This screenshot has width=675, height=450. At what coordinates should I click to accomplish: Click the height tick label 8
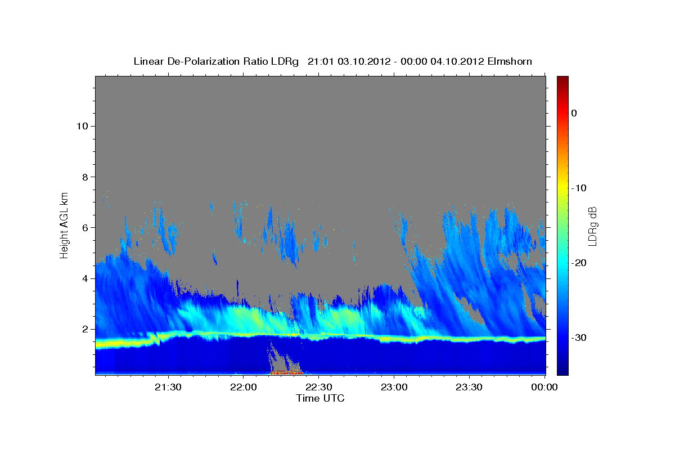[84, 177]
